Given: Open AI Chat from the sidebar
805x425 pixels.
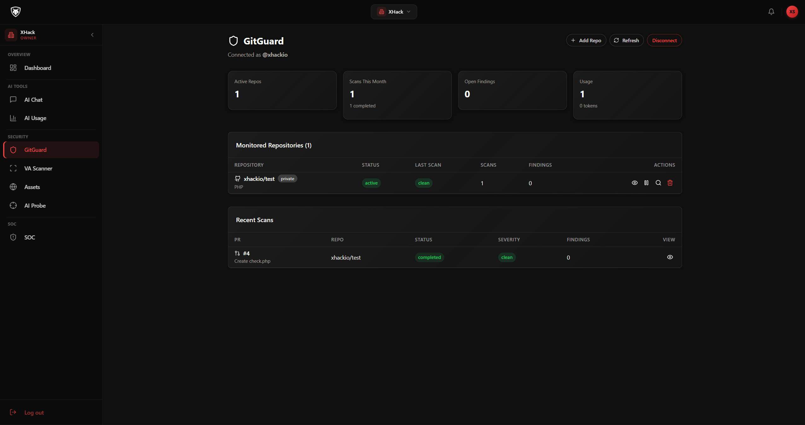Looking at the screenshot, I should [x=51, y=100].
